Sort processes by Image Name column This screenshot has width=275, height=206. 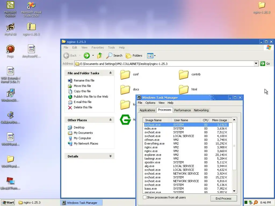pos(157,120)
